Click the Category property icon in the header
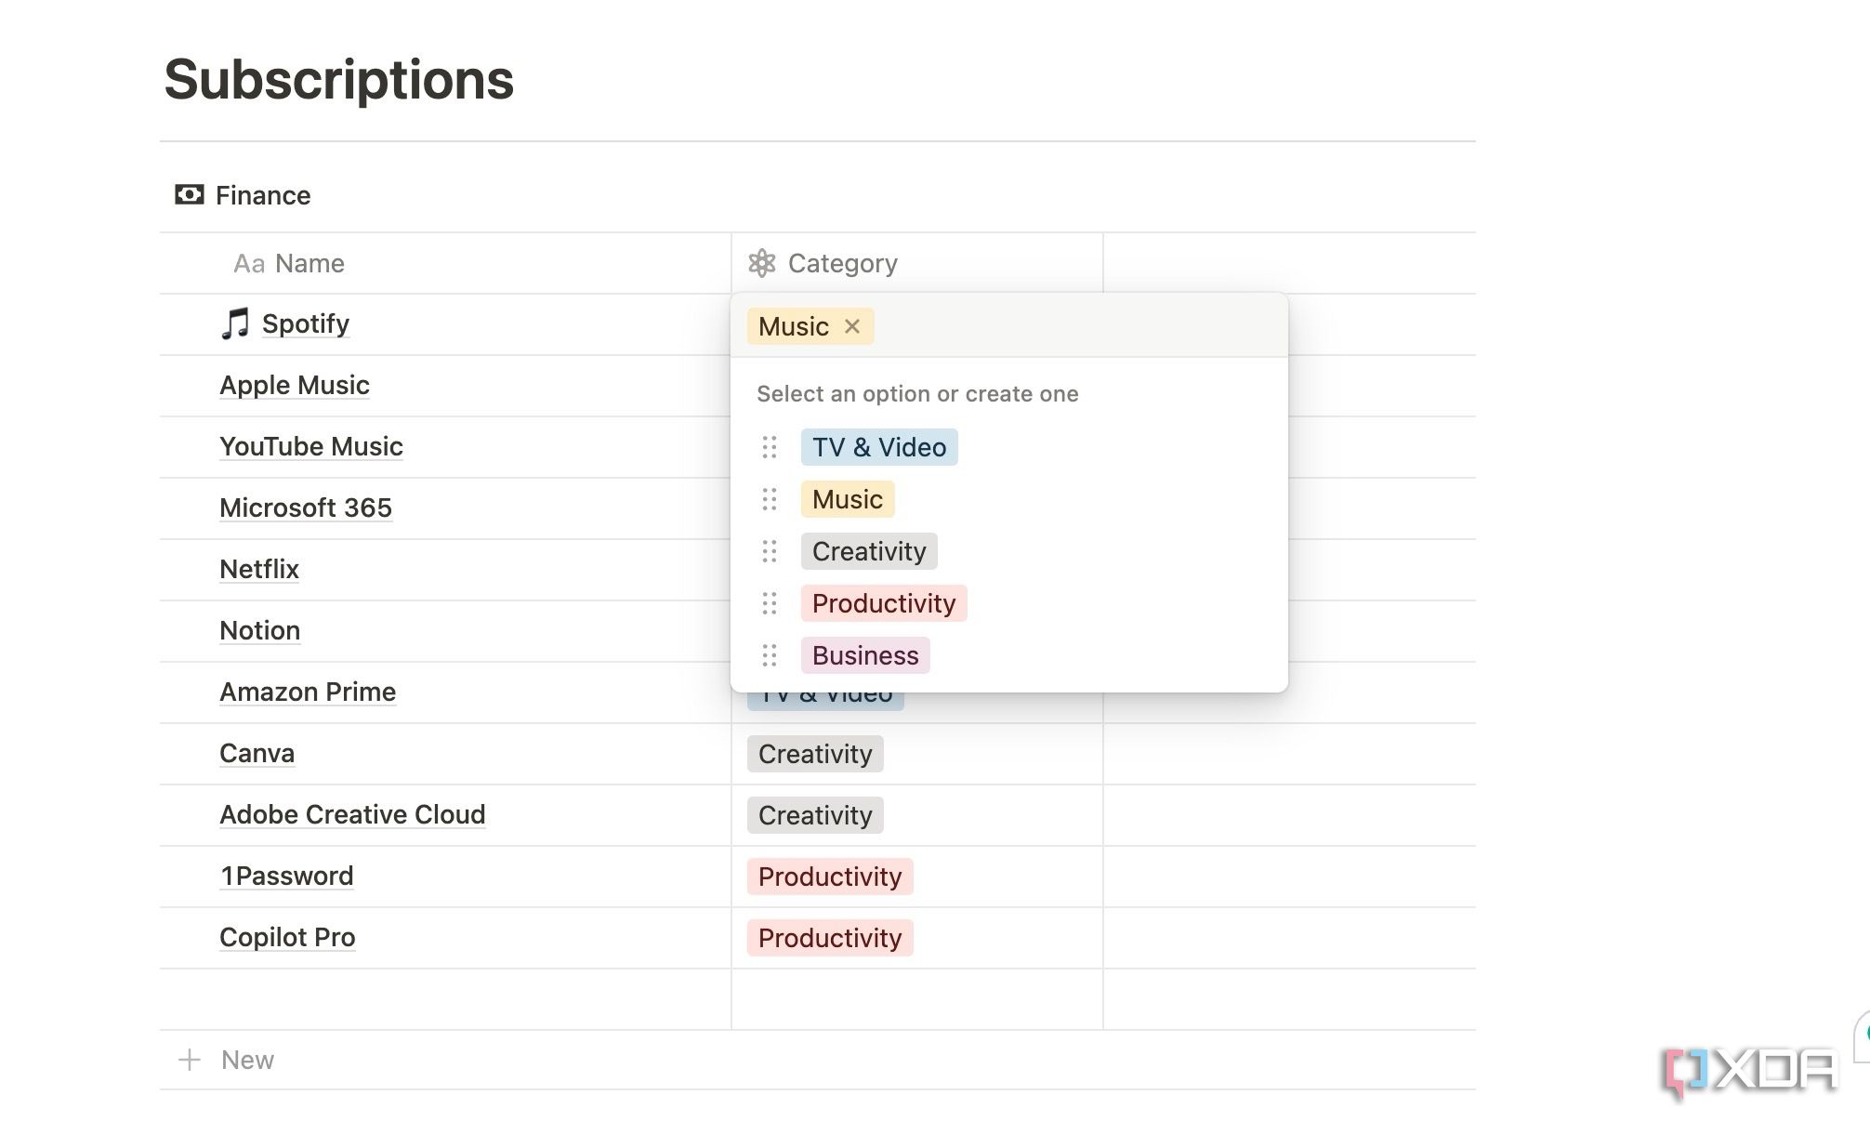1870x1134 pixels. coord(762,262)
